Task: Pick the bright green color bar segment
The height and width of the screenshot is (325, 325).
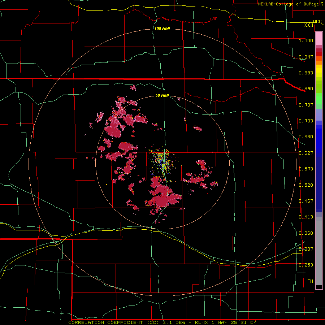Action: point(319,99)
